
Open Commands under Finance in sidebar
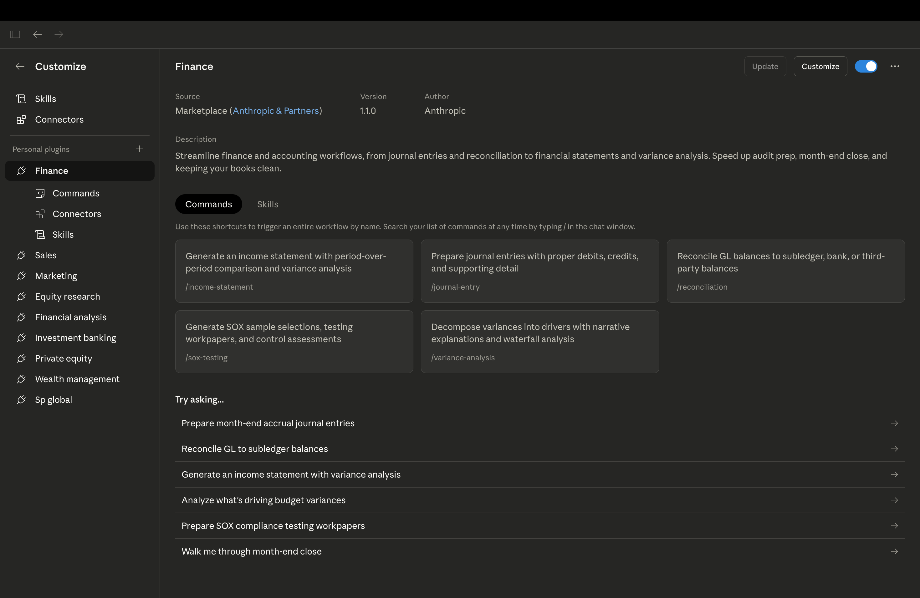pos(76,193)
